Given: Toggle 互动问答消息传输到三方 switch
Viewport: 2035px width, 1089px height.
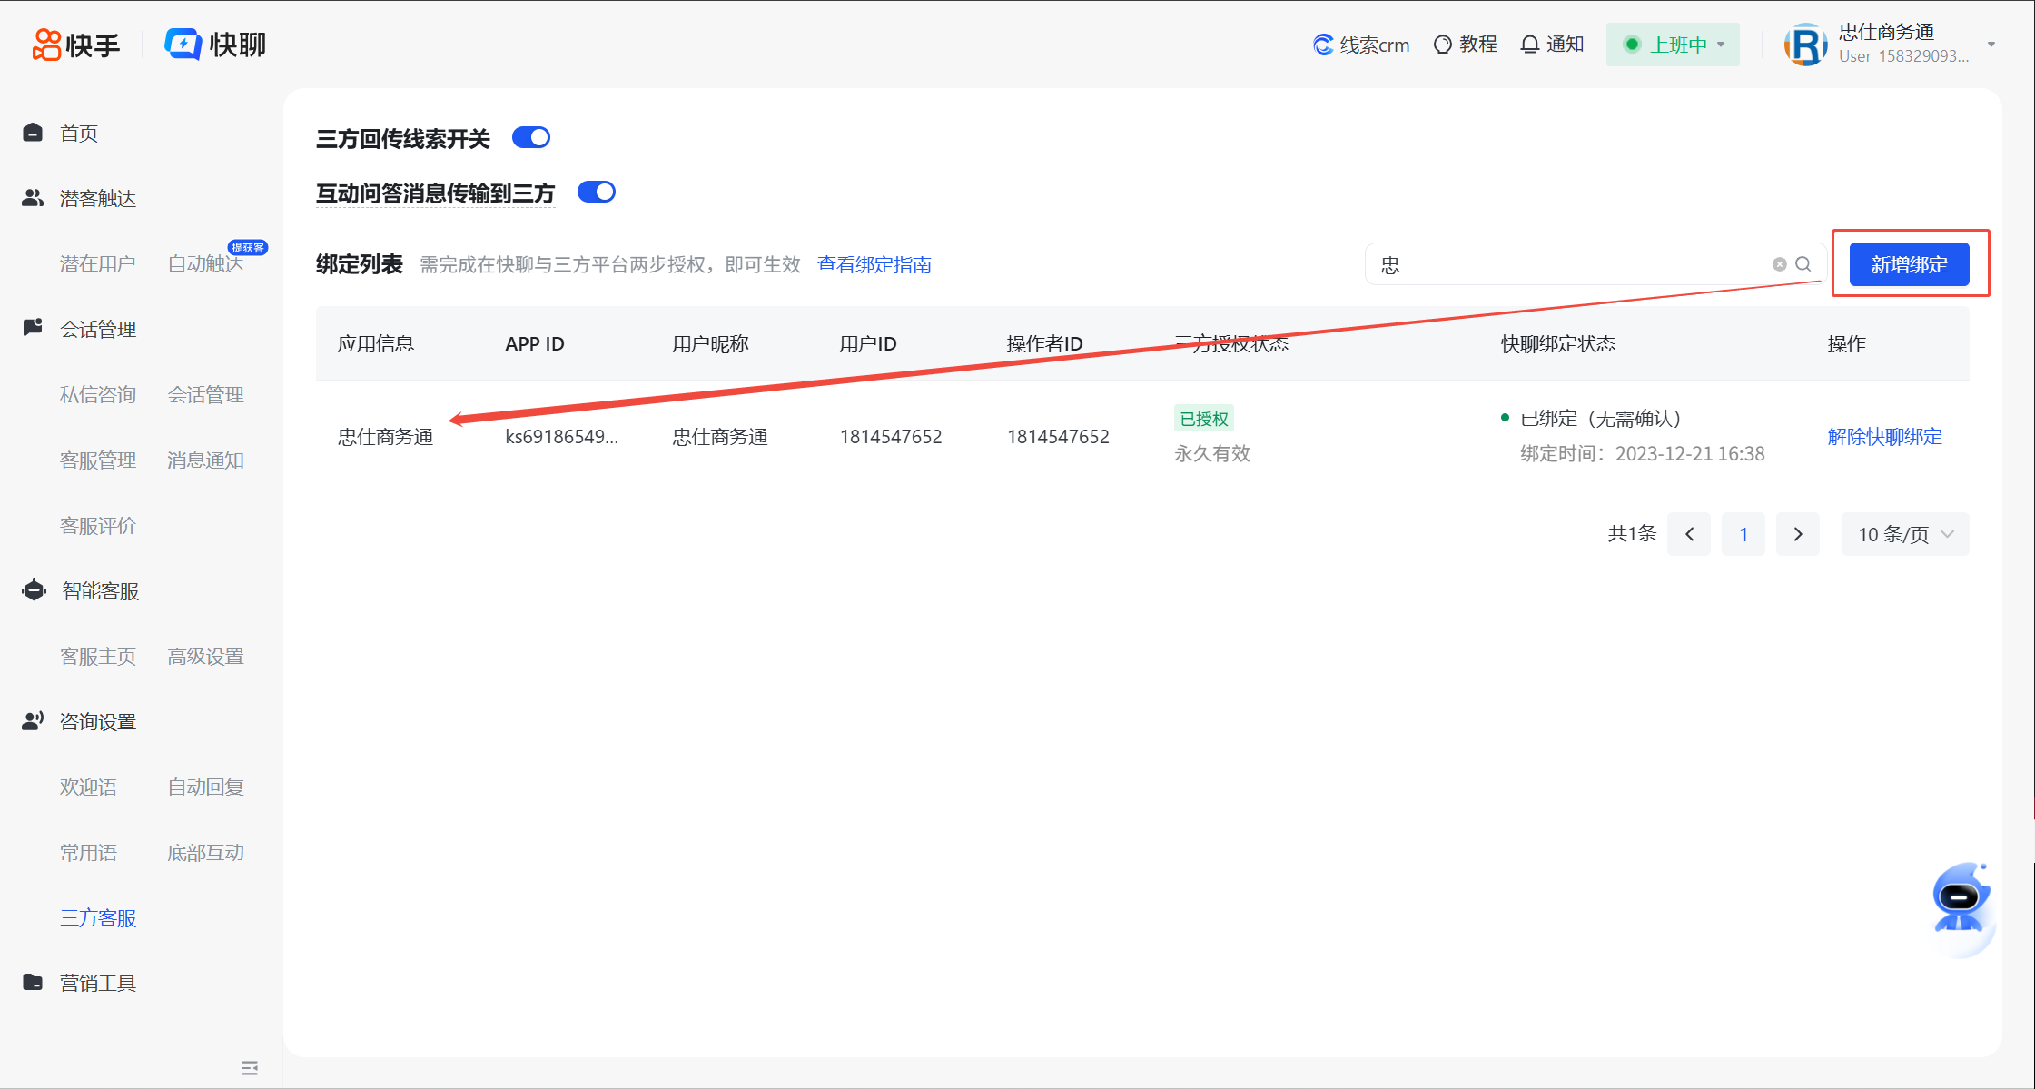Looking at the screenshot, I should point(597,192).
